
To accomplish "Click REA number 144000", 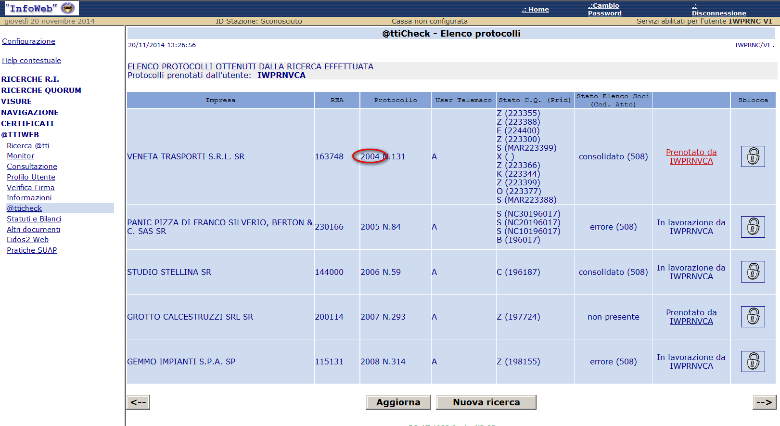I will pyautogui.click(x=329, y=272).
